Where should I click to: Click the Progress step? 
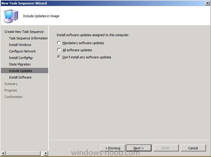(11, 90)
